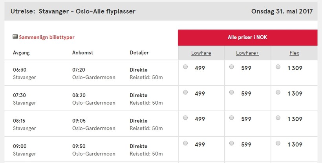Image resolution: width=322 pixels, height=163 pixels.
Task: Choose LowFare+ 599 on the 07:30 flight
Action: pos(232,92)
